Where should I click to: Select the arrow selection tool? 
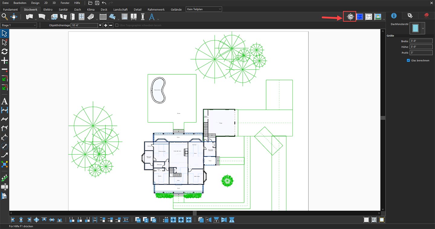(x=5, y=33)
